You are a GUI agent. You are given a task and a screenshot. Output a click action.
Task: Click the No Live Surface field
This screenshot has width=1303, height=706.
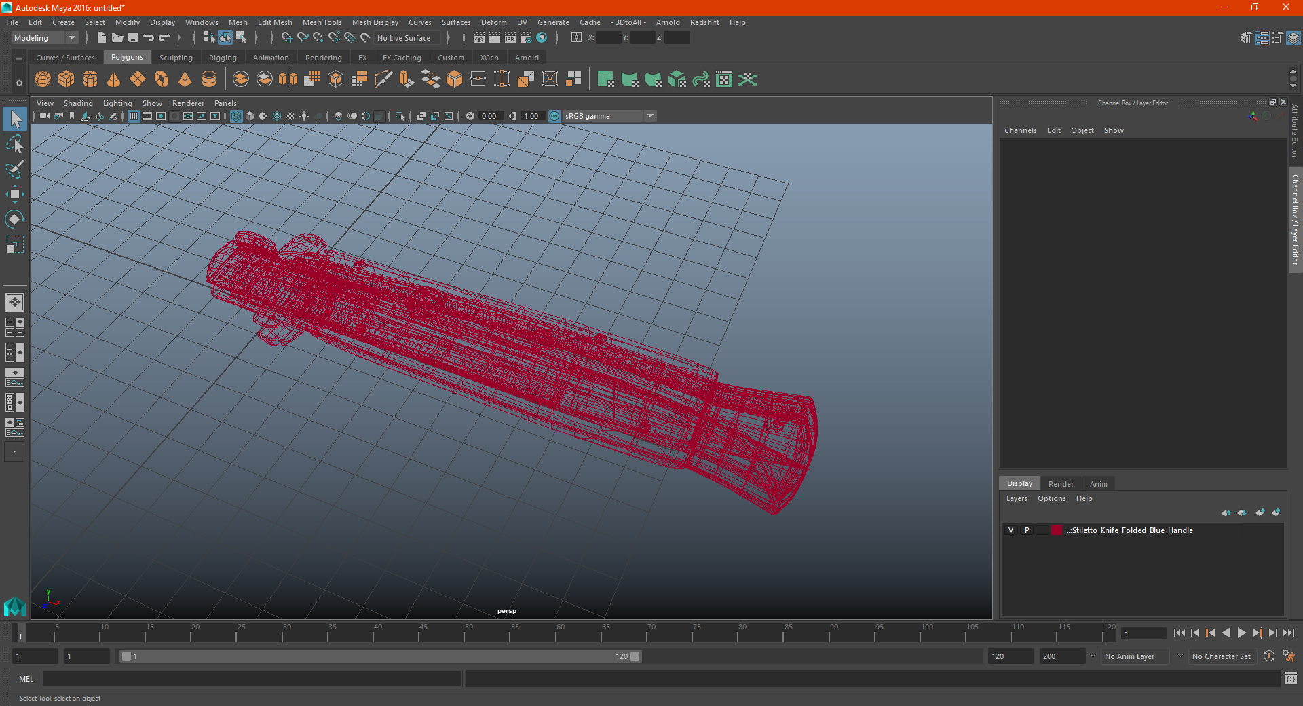coord(407,38)
